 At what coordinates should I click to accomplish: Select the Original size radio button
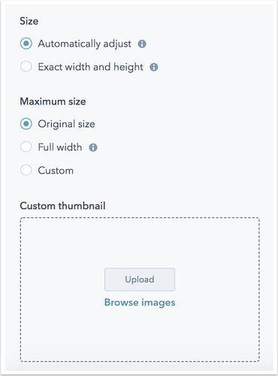tap(26, 124)
